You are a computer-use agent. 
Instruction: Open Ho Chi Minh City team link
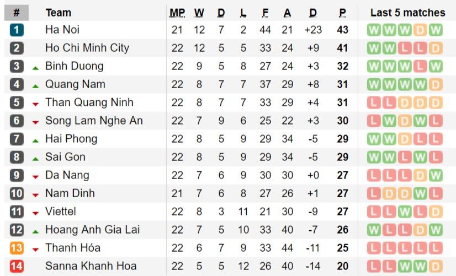pyautogui.click(x=87, y=48)
